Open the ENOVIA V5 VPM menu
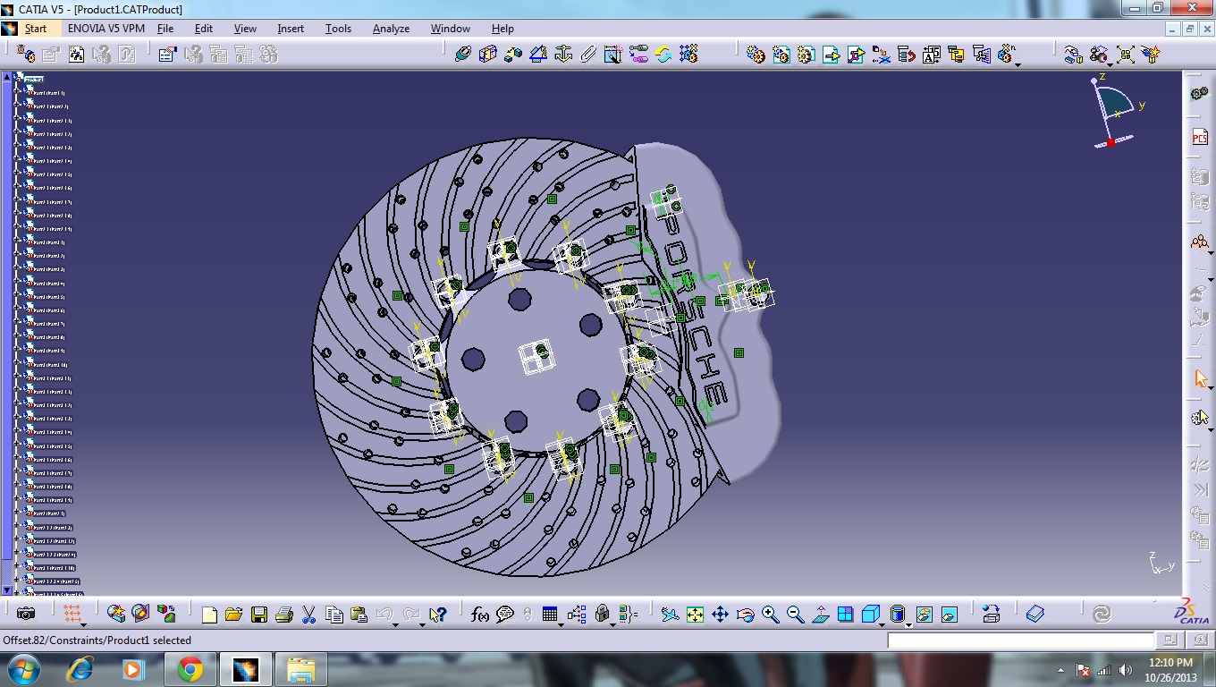 tap(106, 29)
